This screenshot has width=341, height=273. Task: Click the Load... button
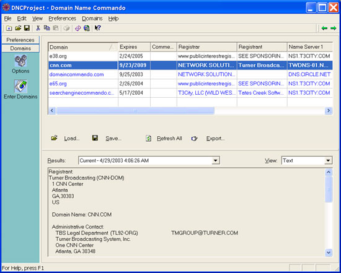[x=72, y=138]
